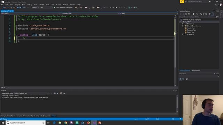This screenshot has height=125, width=223.
Task: Select the Resource Files folder
Action: (191, 30)
